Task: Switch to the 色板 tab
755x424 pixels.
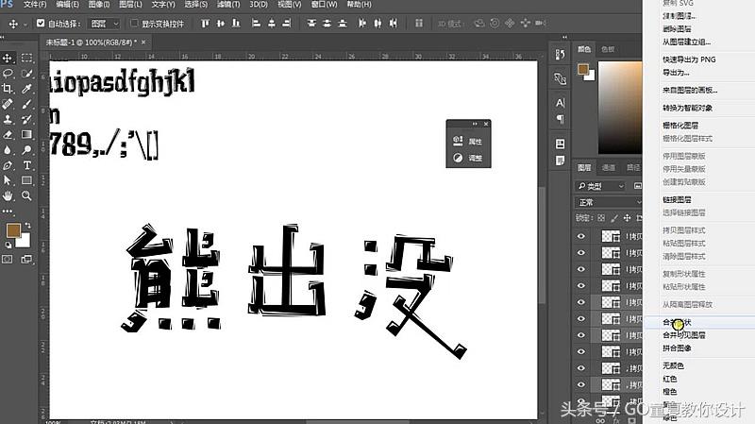Action: click(x=608, y=49)
